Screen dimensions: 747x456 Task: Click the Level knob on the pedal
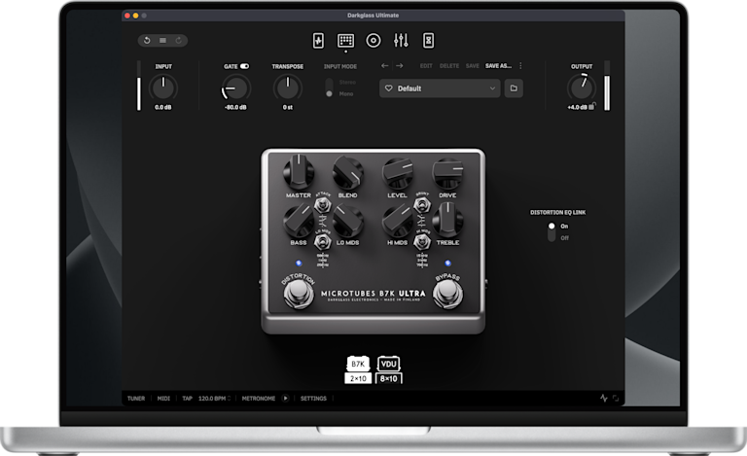click(x=397, y=173)
